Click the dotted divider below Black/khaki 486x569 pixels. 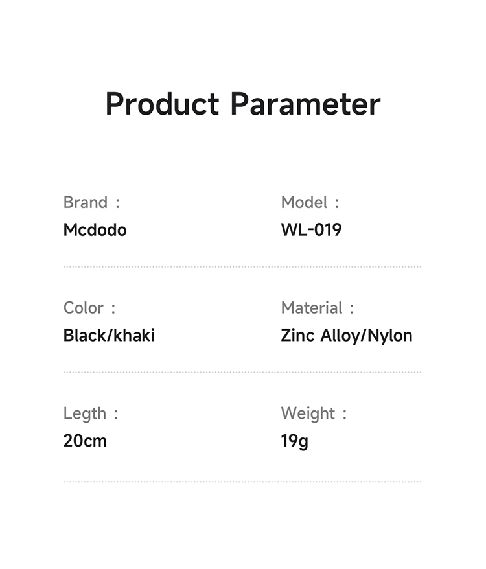[242, 372]
